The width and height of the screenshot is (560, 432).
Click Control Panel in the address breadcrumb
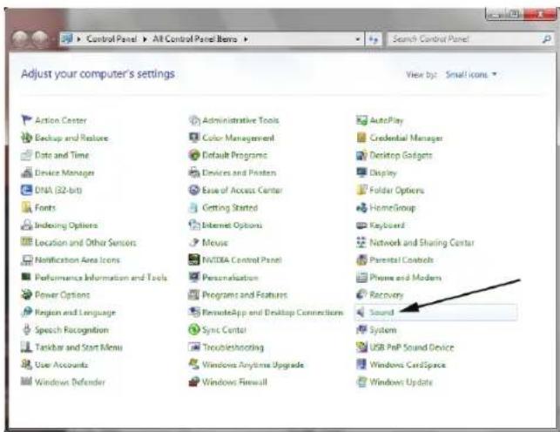pos(111,39)
